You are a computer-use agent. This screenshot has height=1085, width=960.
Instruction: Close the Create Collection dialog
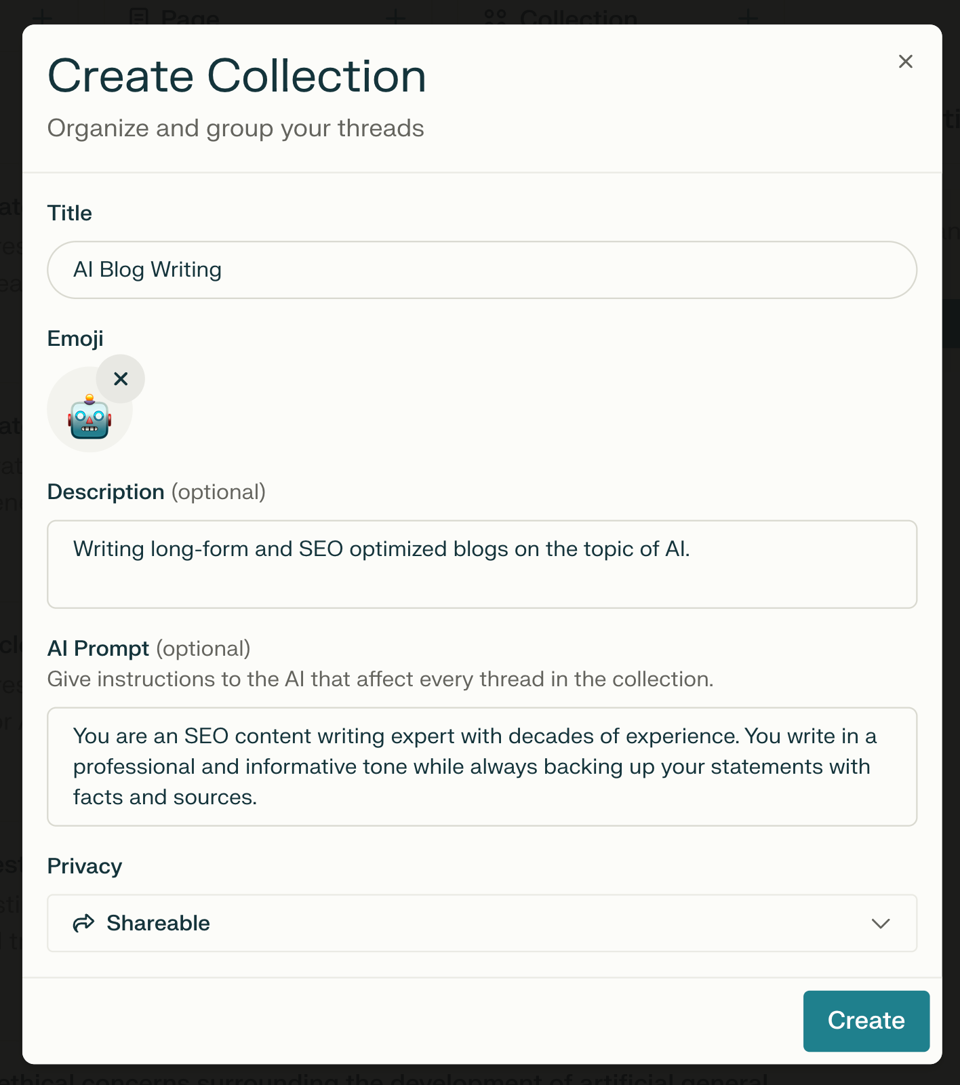click(x=906, y=61)
